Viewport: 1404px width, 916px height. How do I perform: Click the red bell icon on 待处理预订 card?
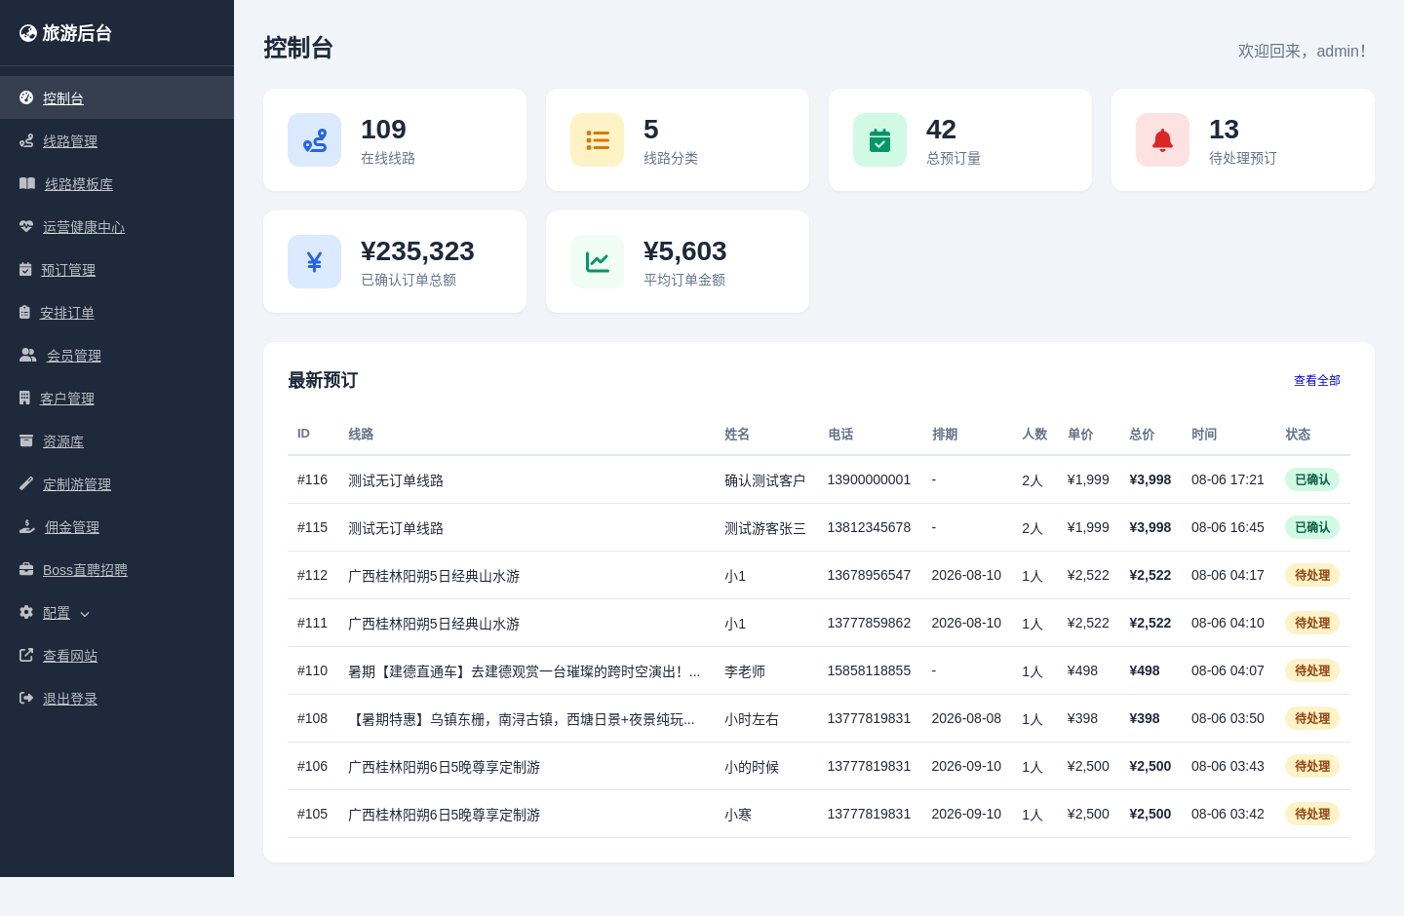1162,140
